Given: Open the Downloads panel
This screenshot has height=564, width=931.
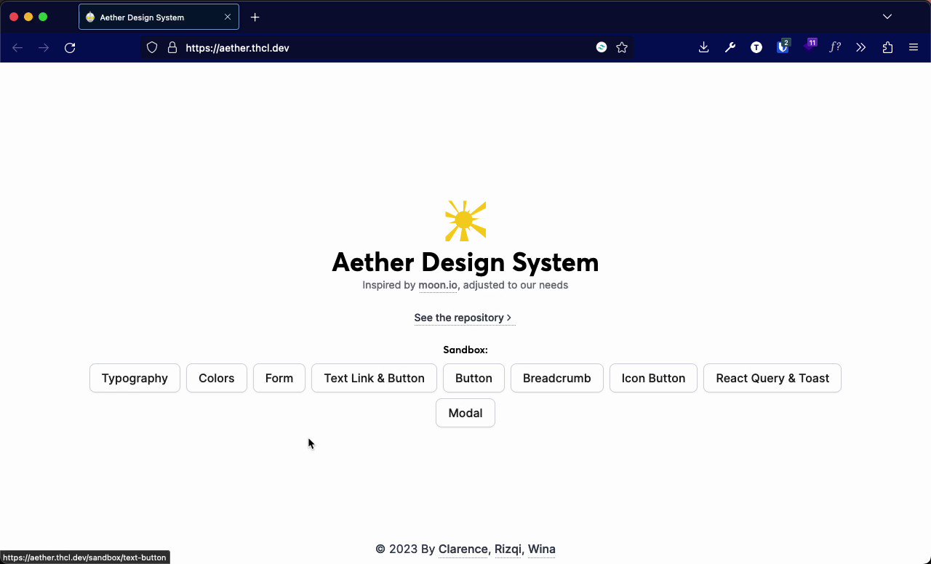Looking at the screenshot, I should [x=703, y=47].
